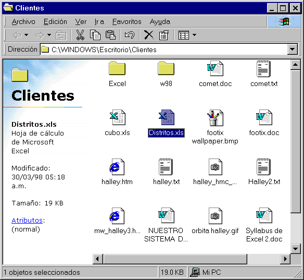This screenshot has height=280, width=304.
Task: Expand the Back button history arrow
Action: 27,35
